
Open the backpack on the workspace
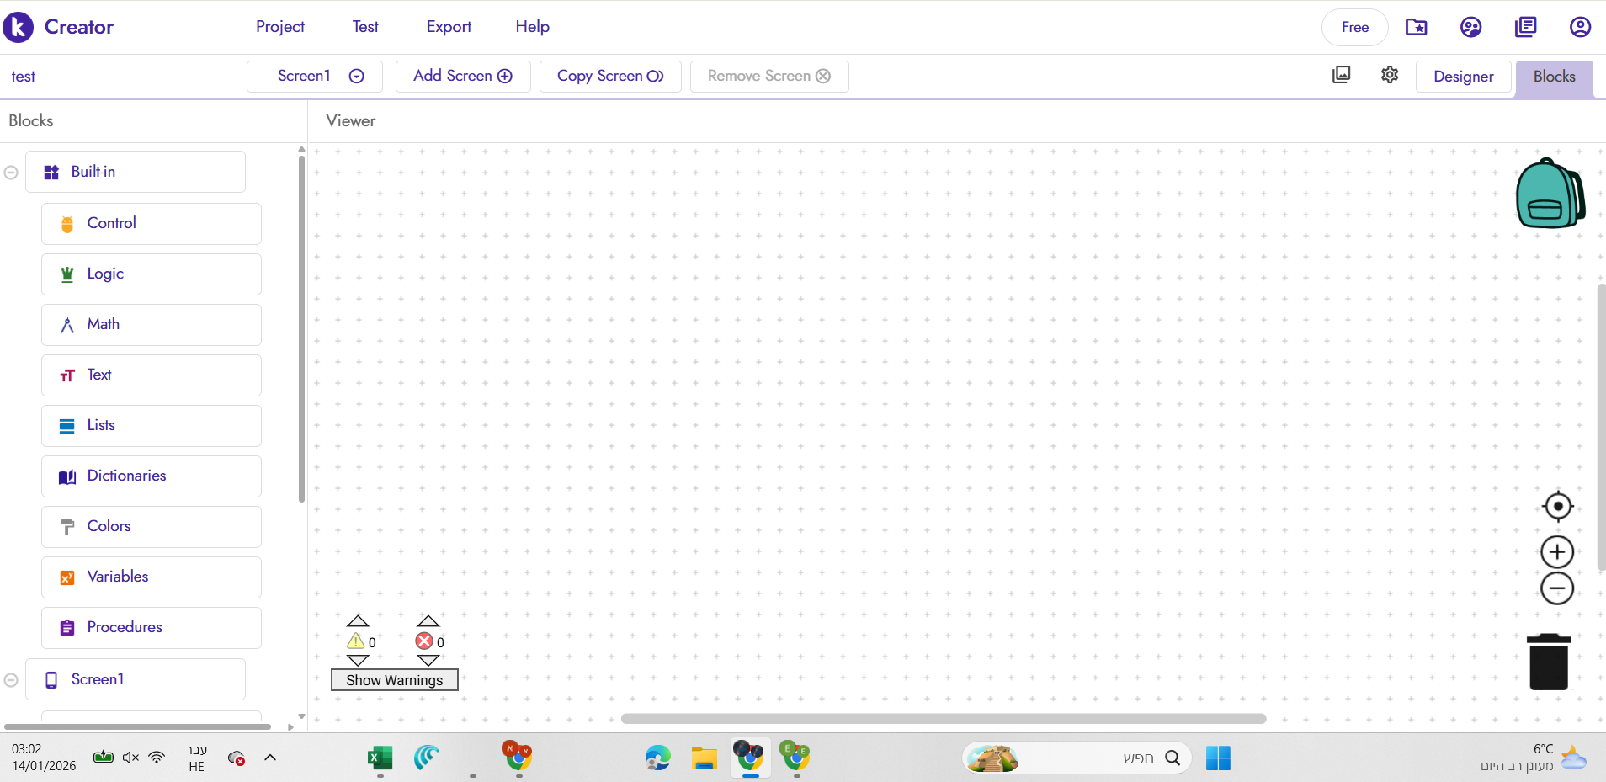pyautogui.click(x=1550, y=194)
